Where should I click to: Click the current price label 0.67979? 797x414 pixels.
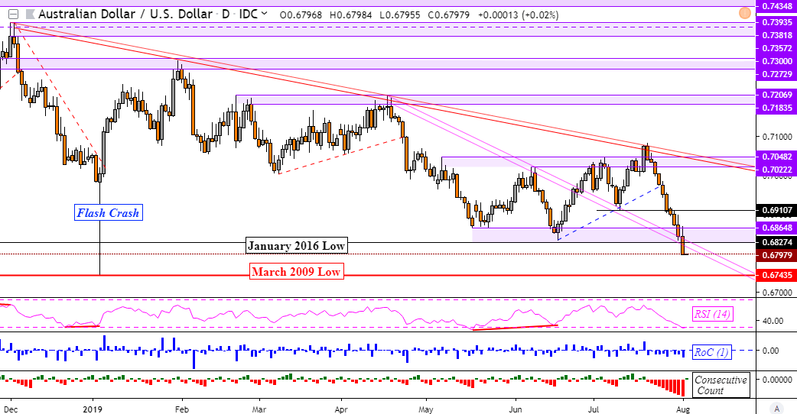[777, 254]
